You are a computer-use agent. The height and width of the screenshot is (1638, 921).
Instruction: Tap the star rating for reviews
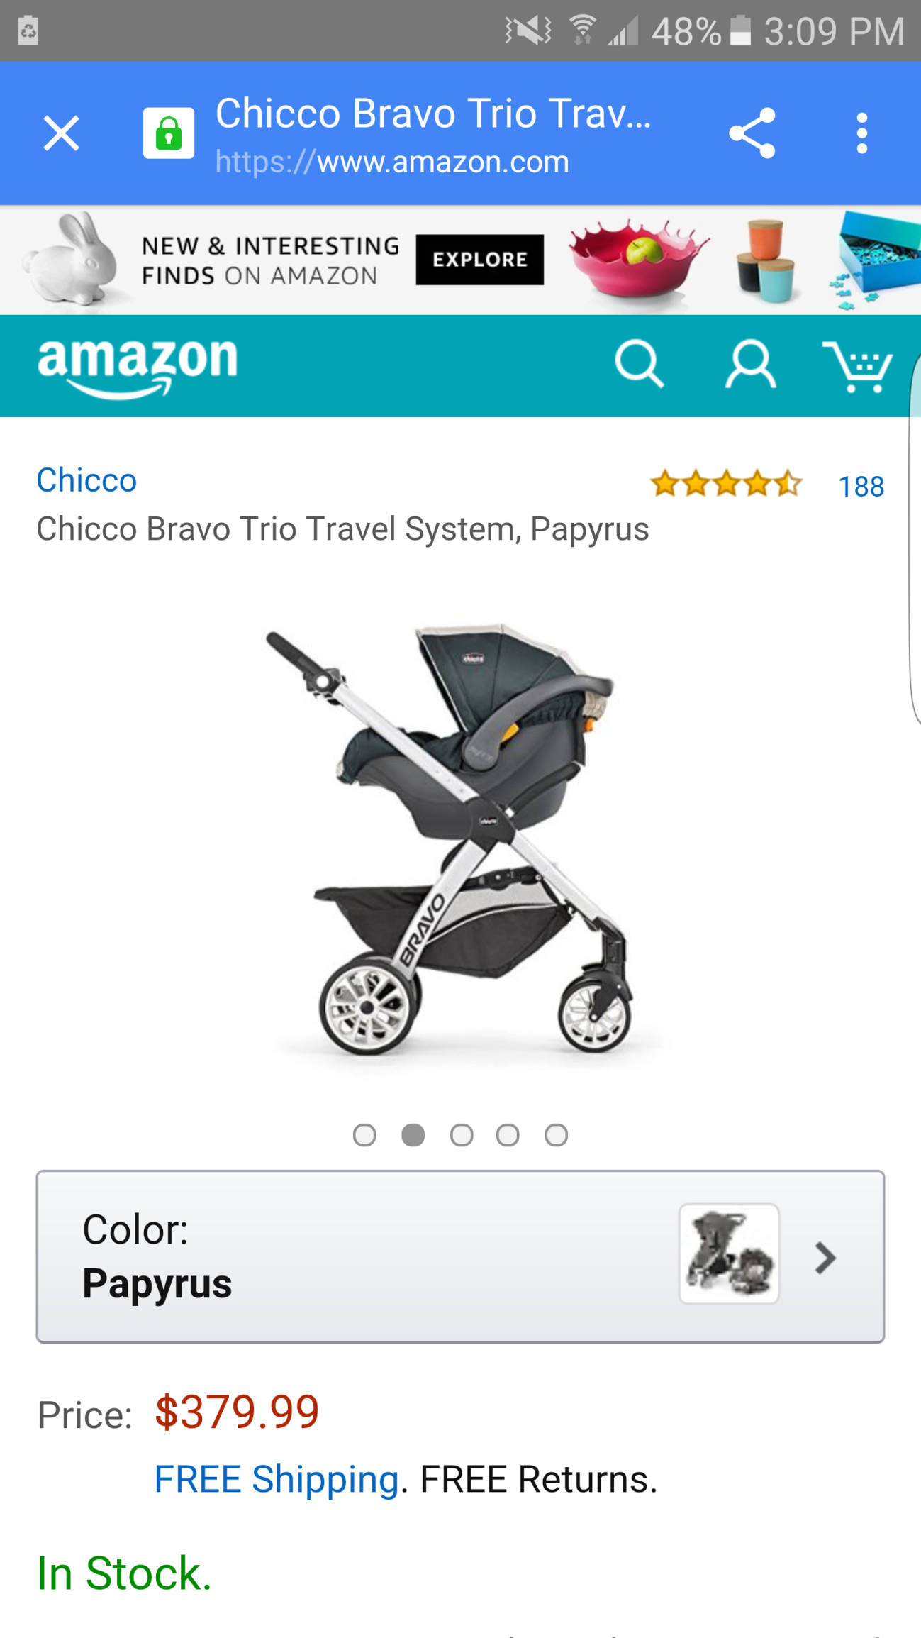[726, 485]
